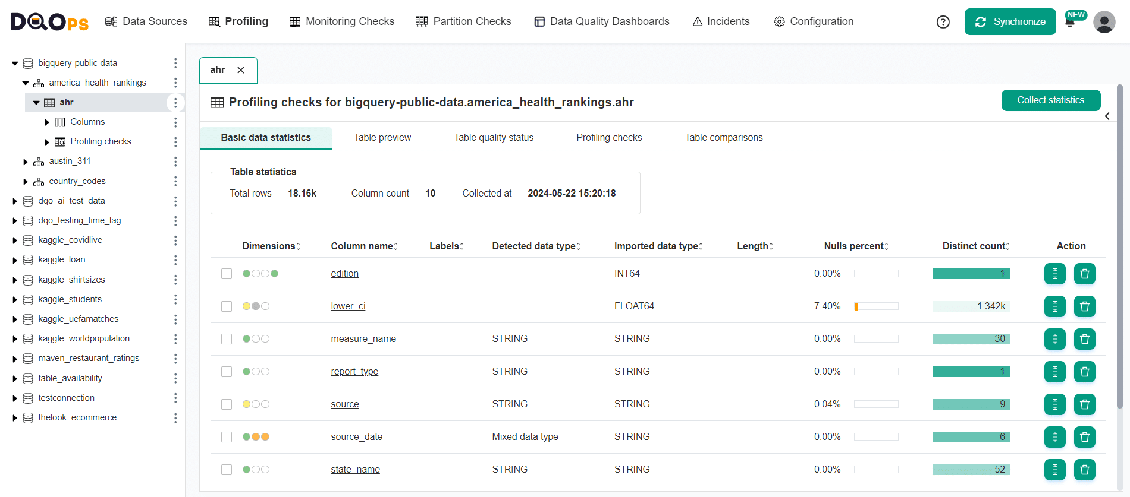This screenshot has width=1130, height=497.
Task: Expand the dqo_ai_test_data connection
Action: (15, 201)
